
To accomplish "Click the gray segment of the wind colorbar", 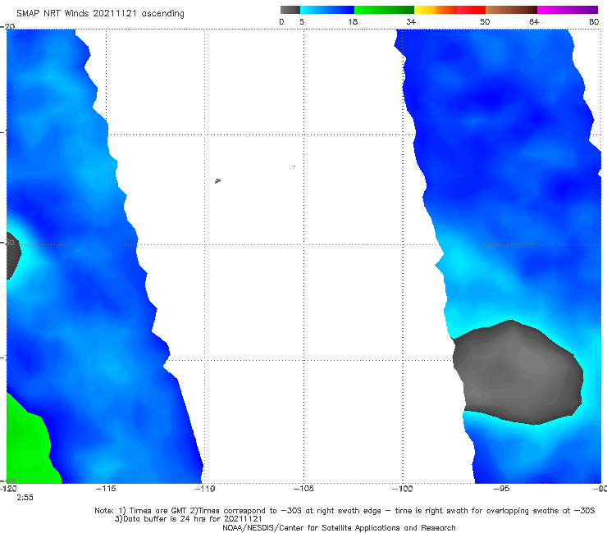I will coord(290,10).
